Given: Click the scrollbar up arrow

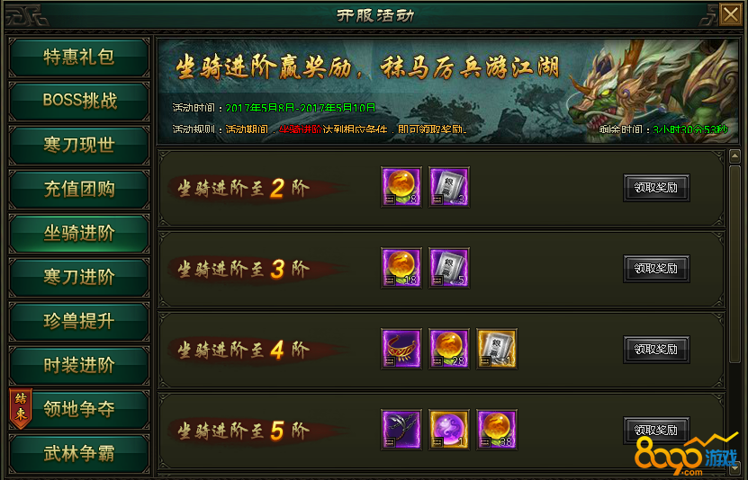Looking at the screenshot, I should [x=734, y=156].
